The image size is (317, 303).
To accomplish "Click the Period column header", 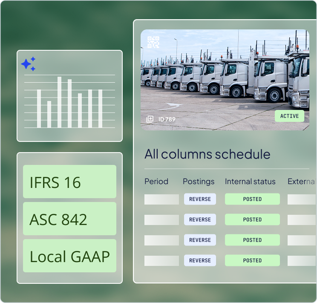I will point(156,182).
